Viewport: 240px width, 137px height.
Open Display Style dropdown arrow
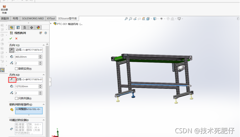point(158,19)
